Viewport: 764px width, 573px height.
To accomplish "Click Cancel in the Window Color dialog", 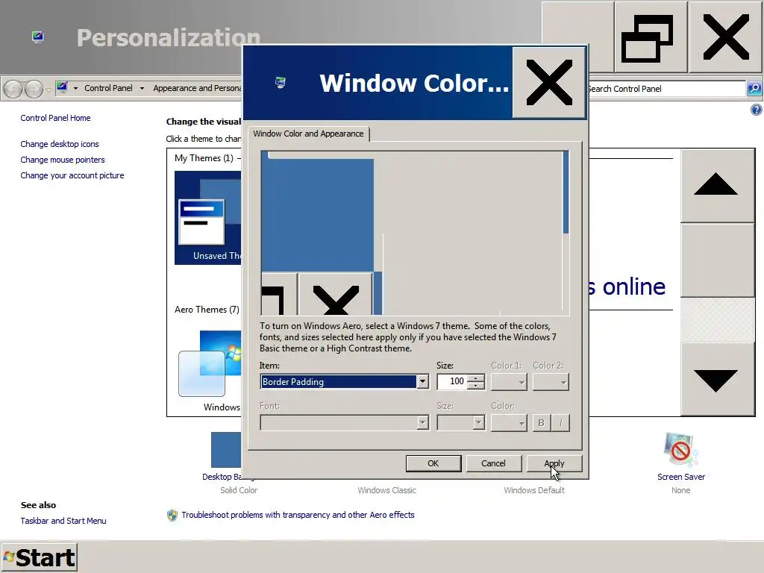I will point(493,463).
